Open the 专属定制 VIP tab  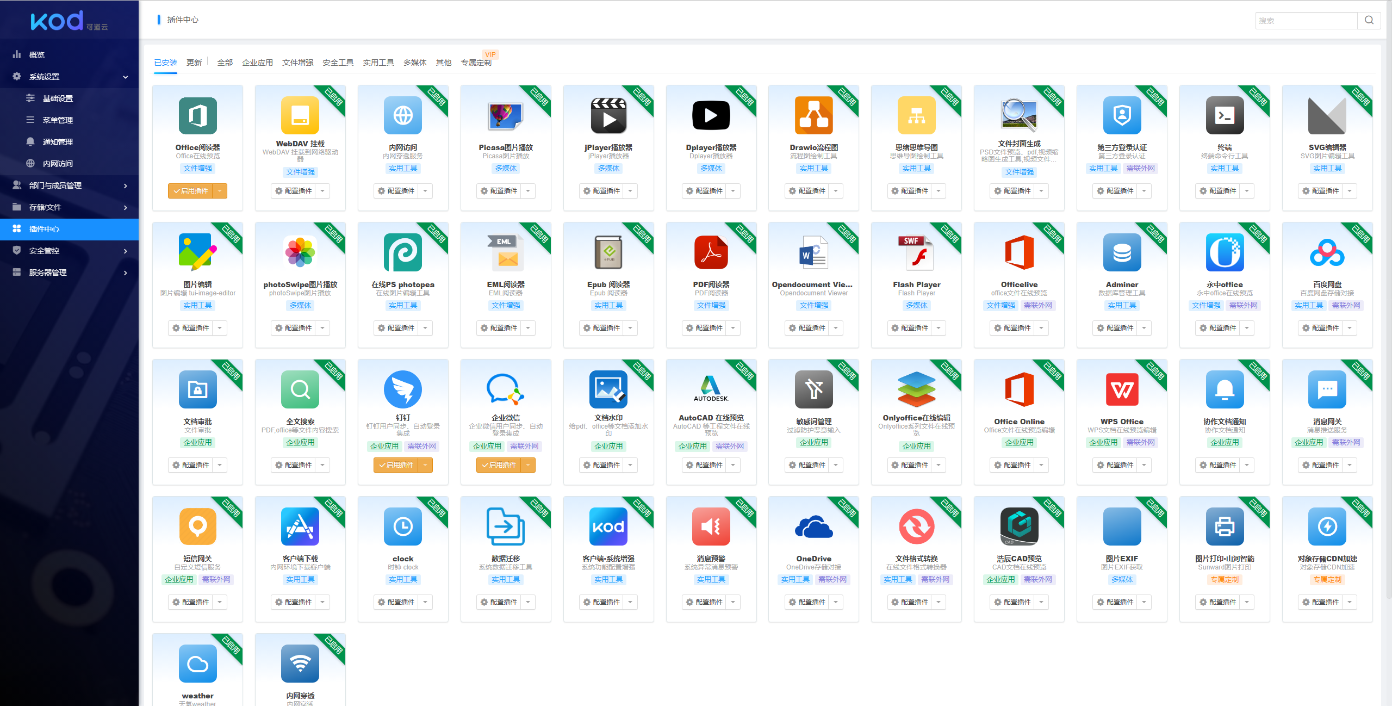[x=476, y=63]
